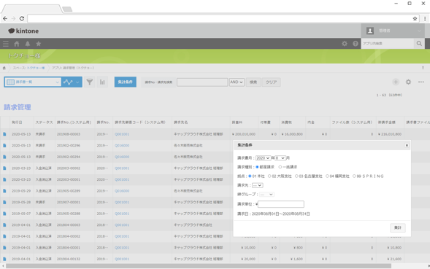Open the browser's three-dot menu
The height and width of the screenshot is (269, 430).
pyautogui.click(x=425, y=19)
